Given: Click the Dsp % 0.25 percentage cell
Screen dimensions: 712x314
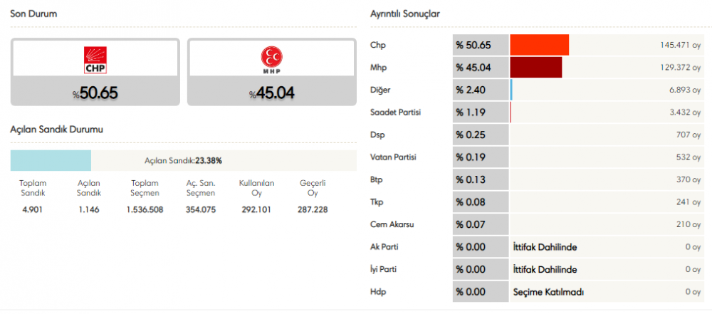Looking at the screenshot, I should (481, 135).
